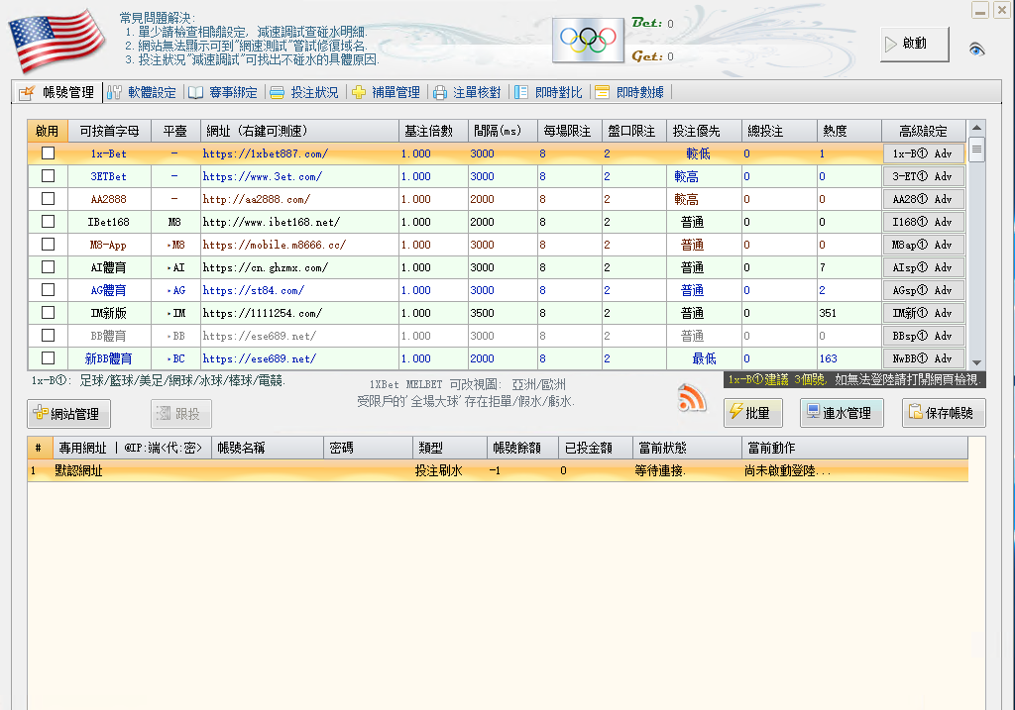Open the 連水管理 button
The height and width of the screenshot is (710, 1015).
(842, 413)
